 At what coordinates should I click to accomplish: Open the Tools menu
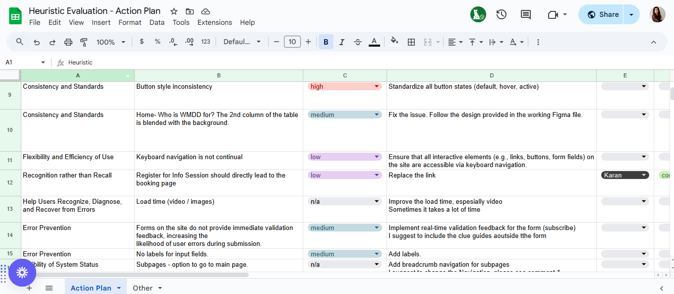181,22
